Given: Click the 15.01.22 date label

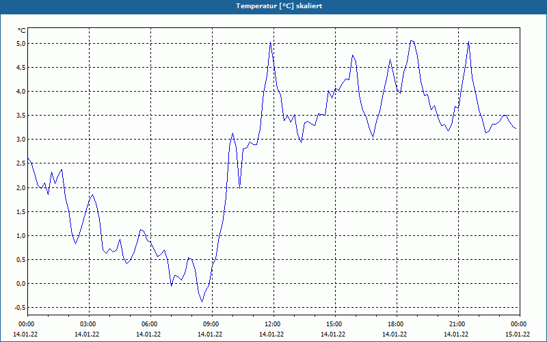Looking at the screenshot, I should [x=518, y=334].
